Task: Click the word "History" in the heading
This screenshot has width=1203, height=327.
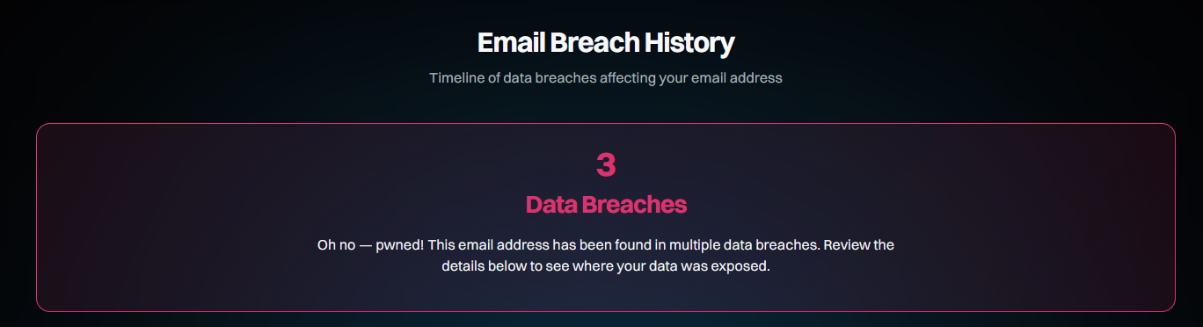Action: [689, 42]
